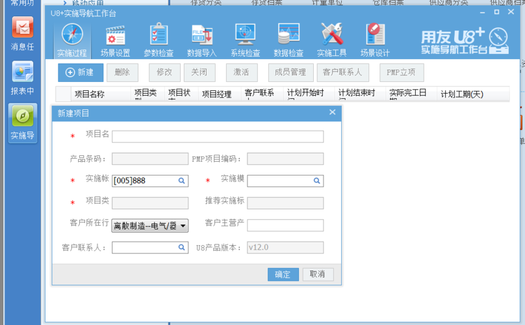Open 系统检查 monitor icon
Image resolution: width=525 pixels, height=325 pixels.
coord(245,40)
